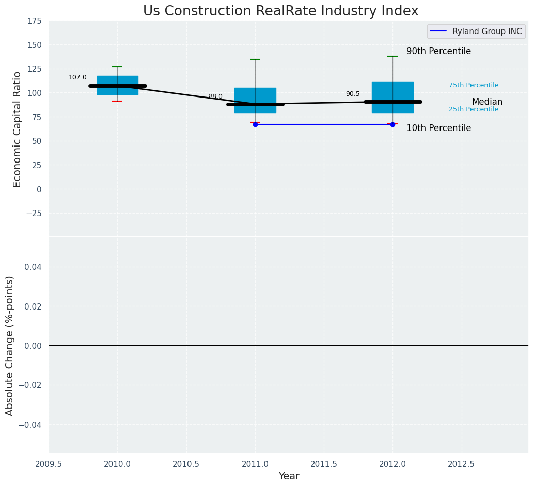
Task: Click the 75th Percentile label
Action: [x=474, y=85]
